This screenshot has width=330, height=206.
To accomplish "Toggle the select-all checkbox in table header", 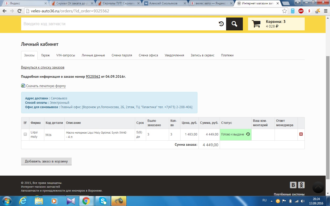I will coord(25,123).
